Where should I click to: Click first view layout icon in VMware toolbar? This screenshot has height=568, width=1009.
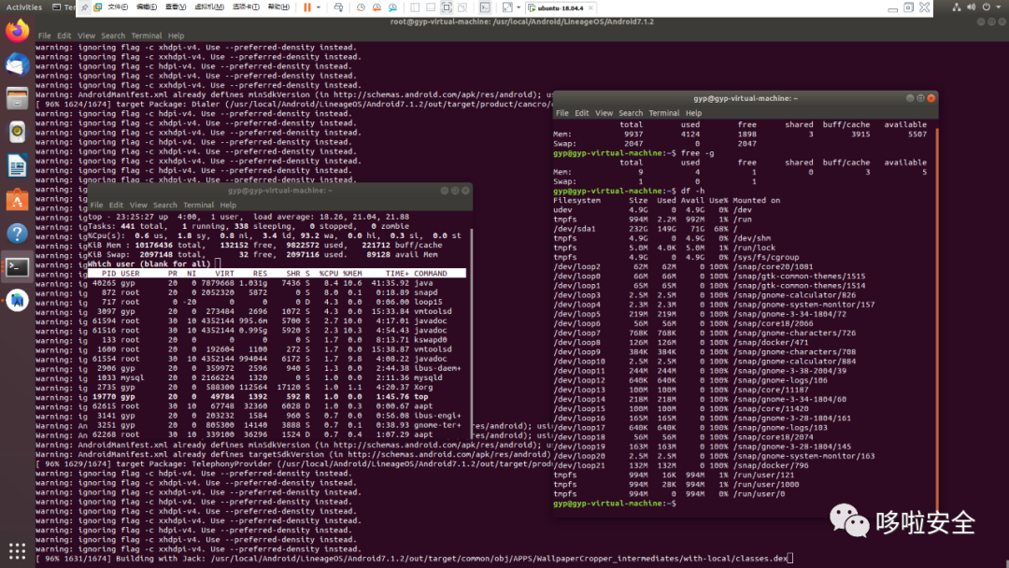[x=415, y=7]
